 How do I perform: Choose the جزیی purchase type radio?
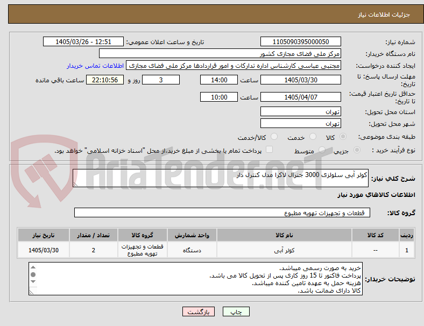point(357,150)
